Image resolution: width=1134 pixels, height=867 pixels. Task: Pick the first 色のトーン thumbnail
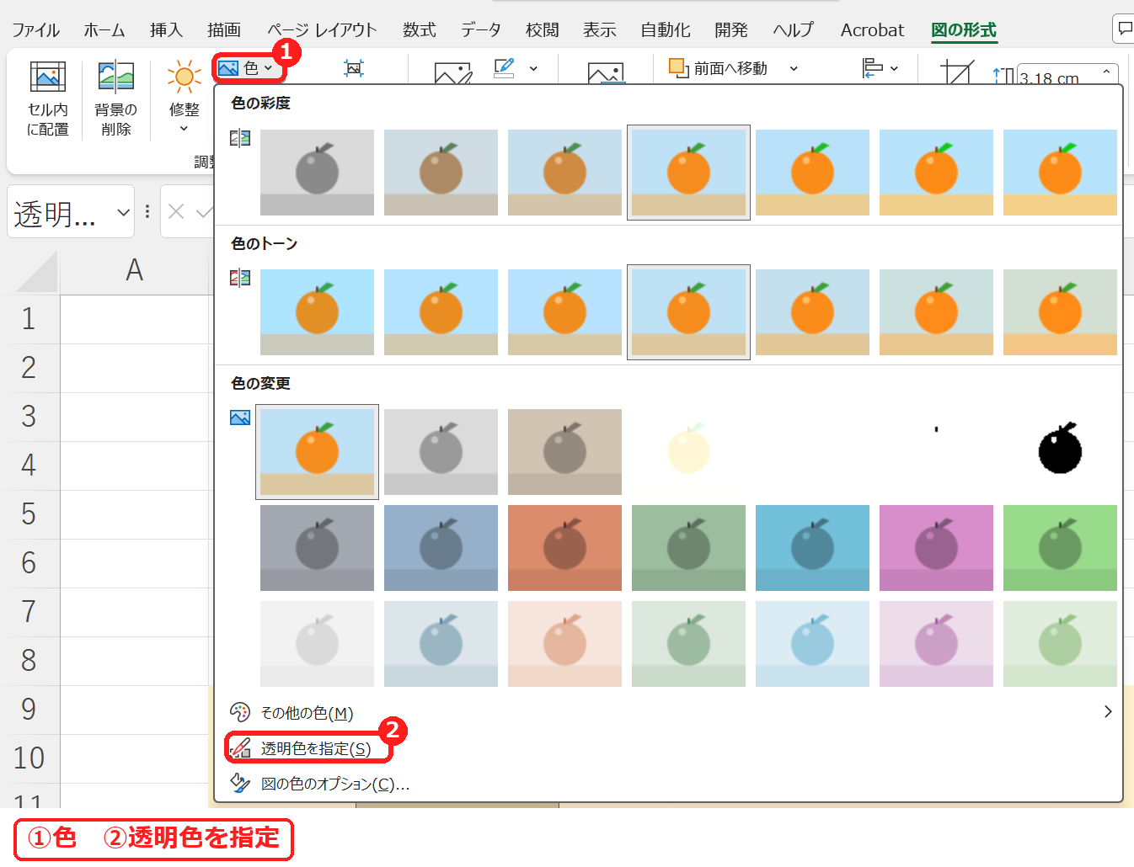pyautogui.click(x=317, y=312)
